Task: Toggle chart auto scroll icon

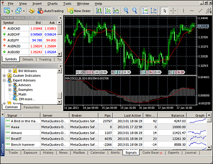Action: 145,11
